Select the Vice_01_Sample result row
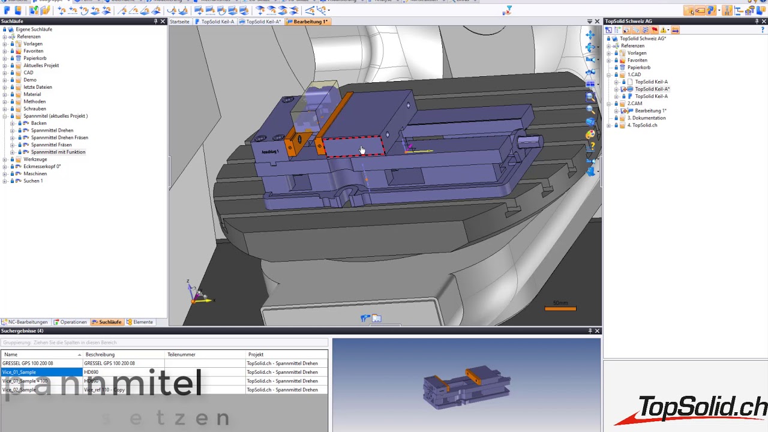Viewport: 768px width, 432px height. tap(164, 372)
